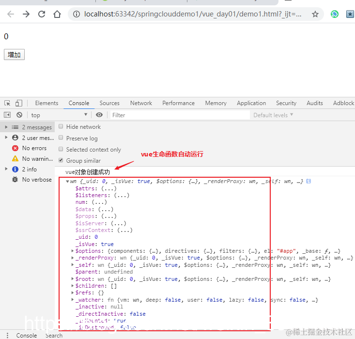
Task: Clear the console output
Action: tap(19, 115)
